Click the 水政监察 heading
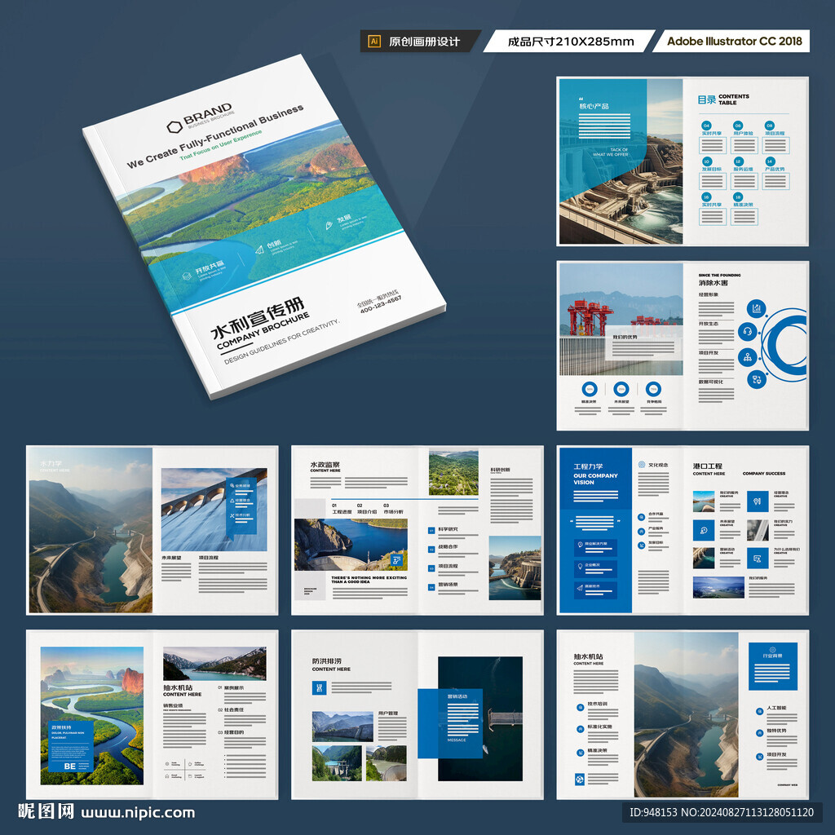The width and height of the screenshot is (835, 835). (325, 464)
